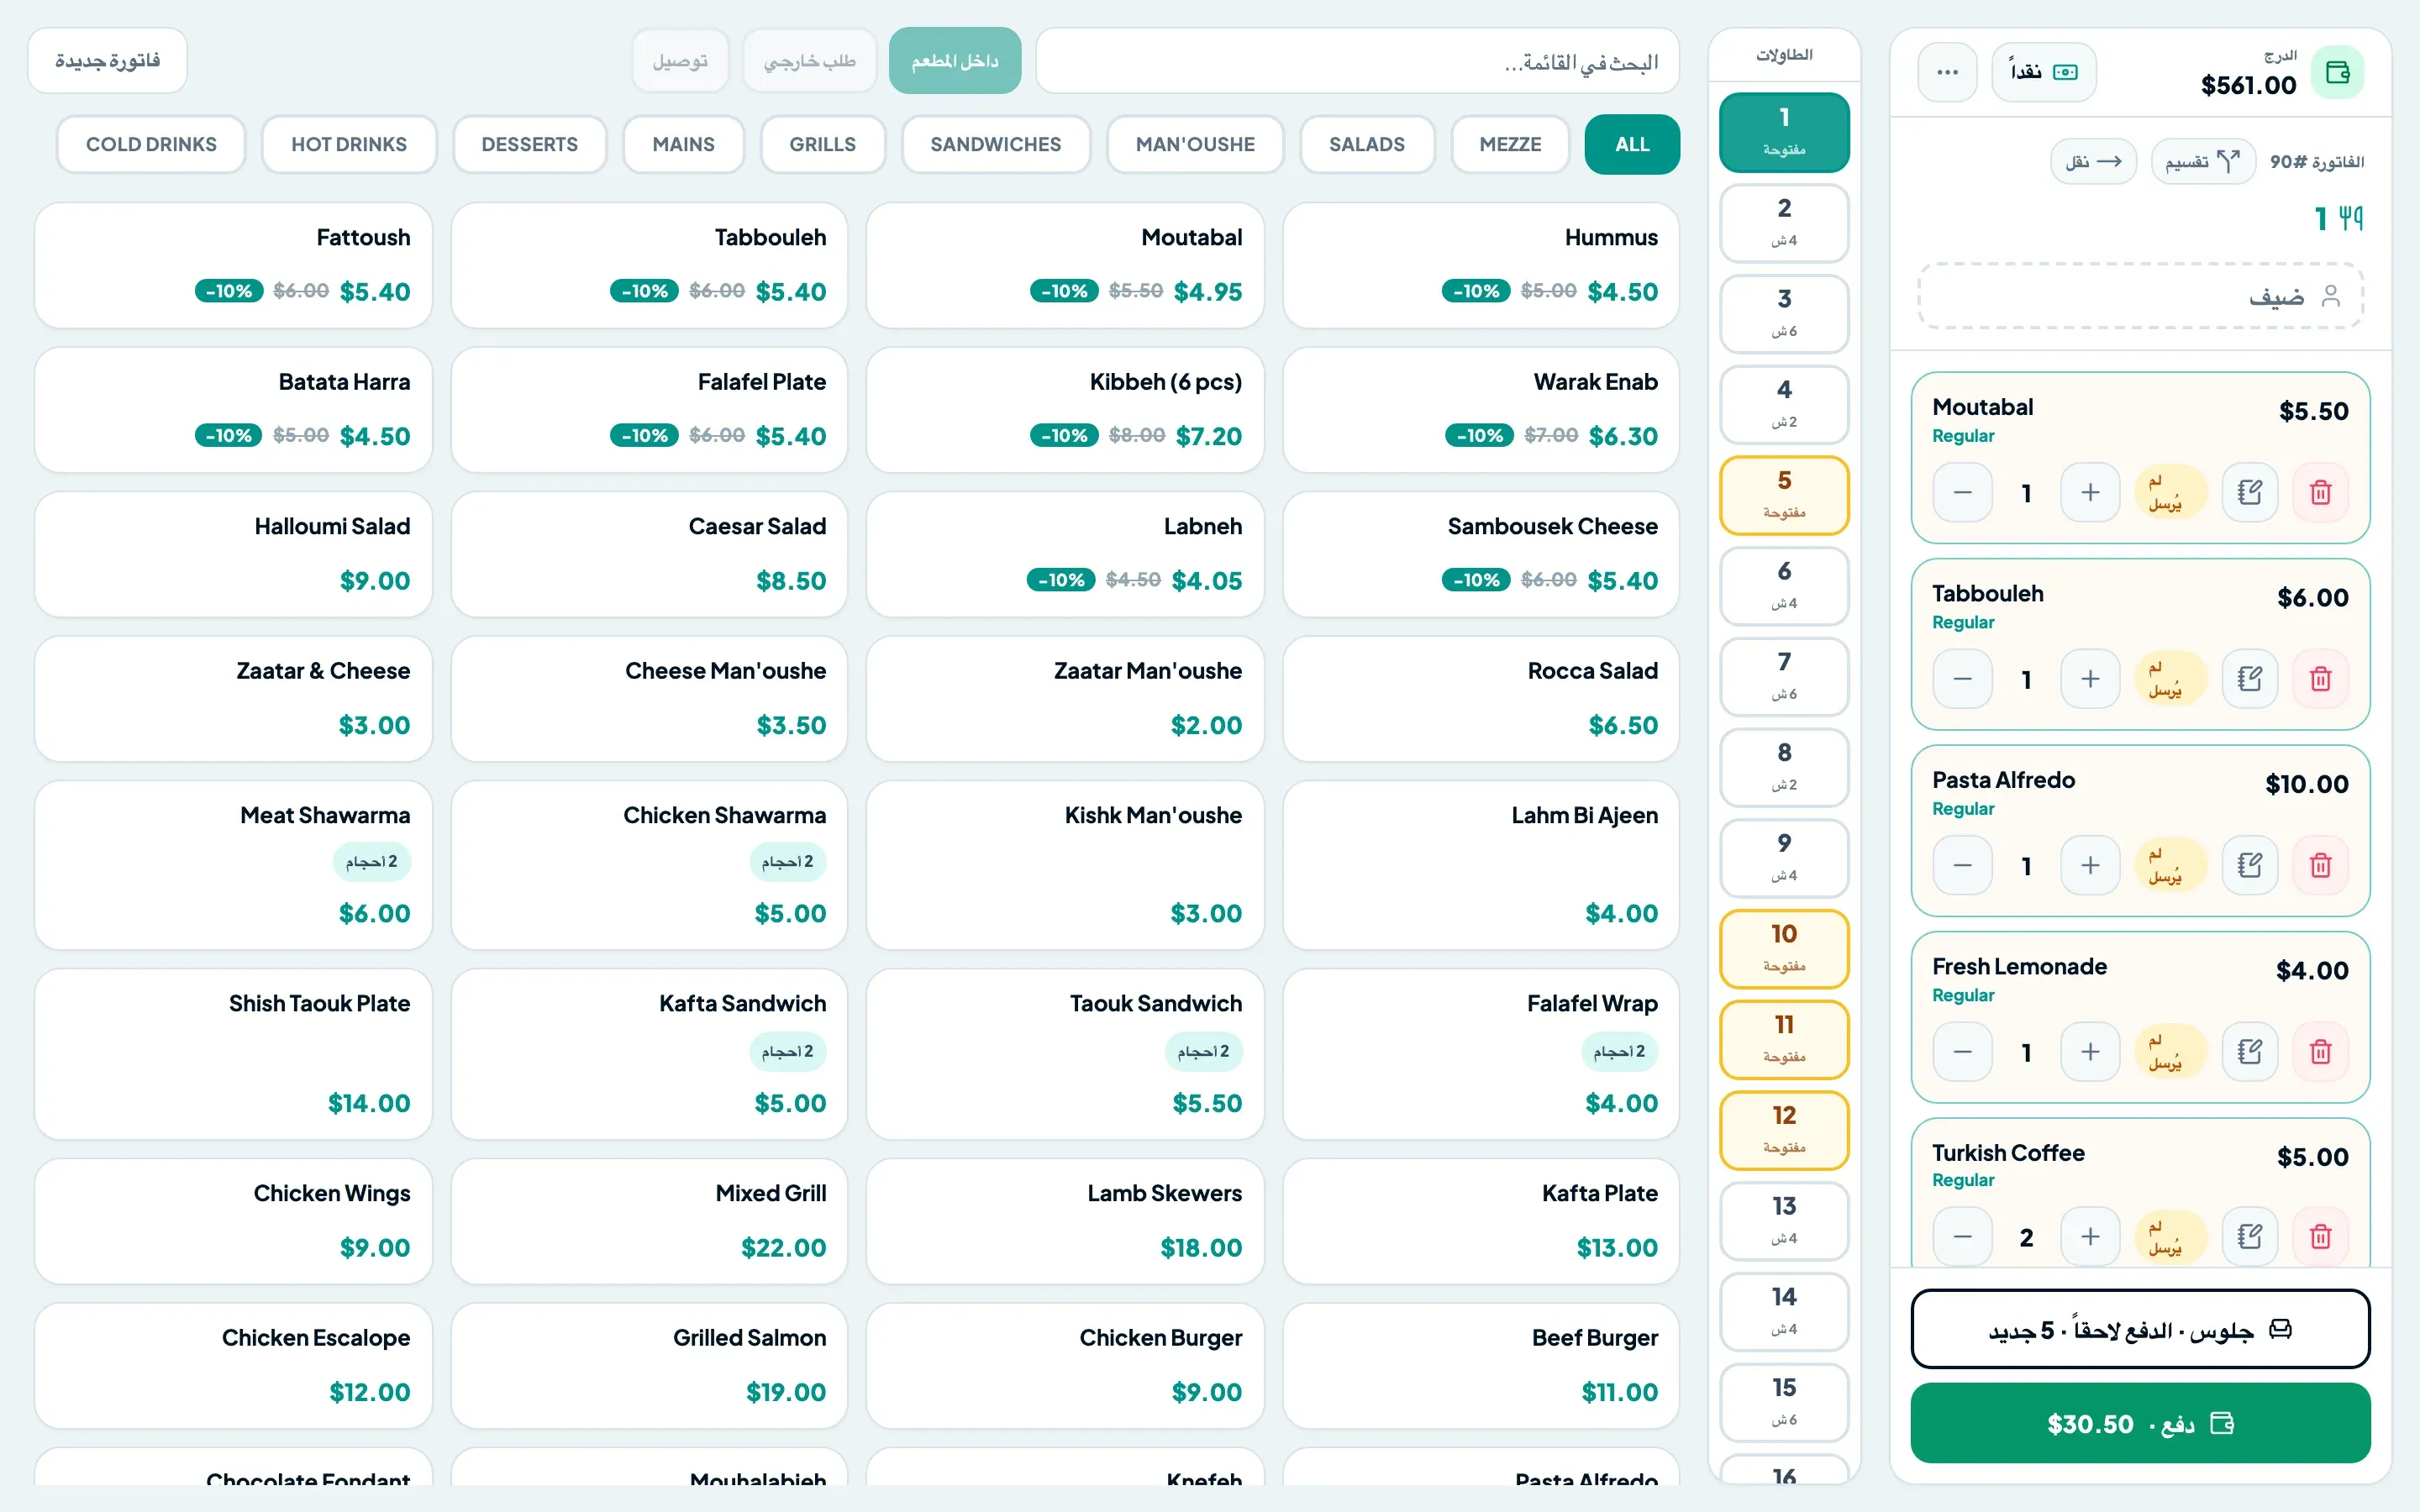Delete the Tabbouleh order item

click(x=2320, y=679)
